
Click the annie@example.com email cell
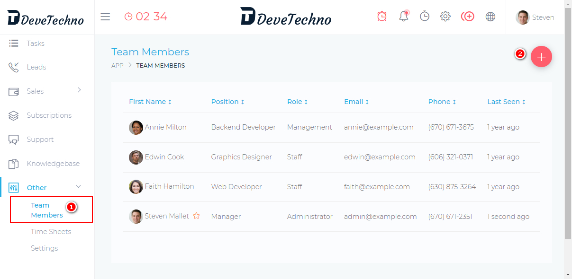coord(379,127)
